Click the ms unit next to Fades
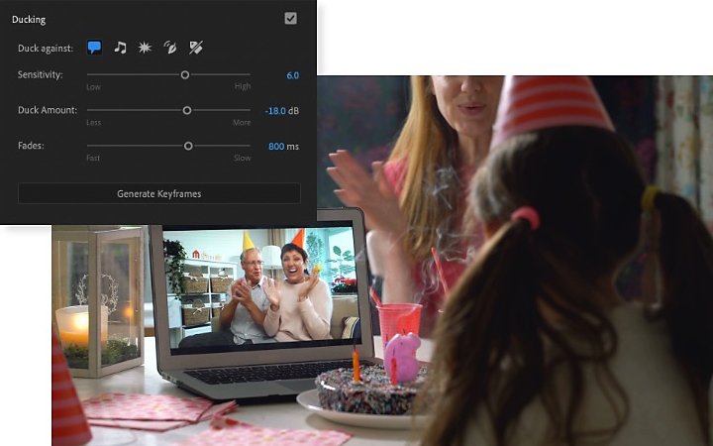713x446 pixels. click(293, 147)
